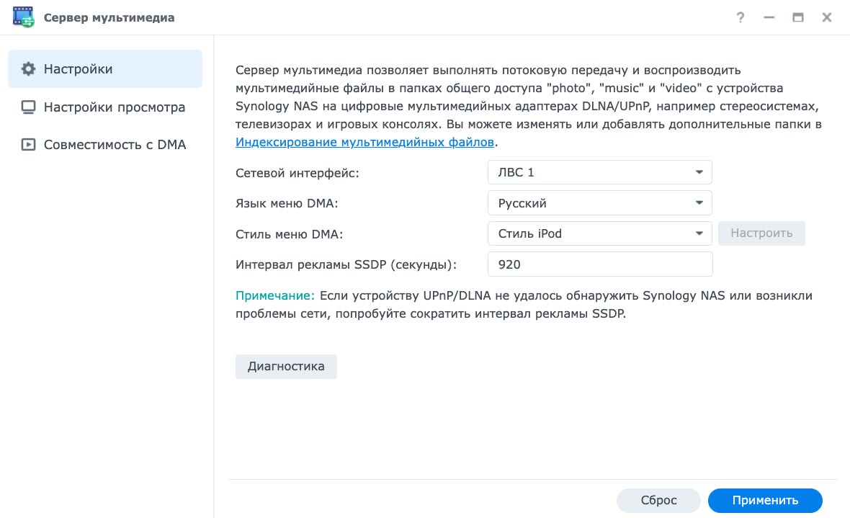The image size is (850, 518).
Task: Close the Сервер мультимедиа window
Action: tap(827, 17)
